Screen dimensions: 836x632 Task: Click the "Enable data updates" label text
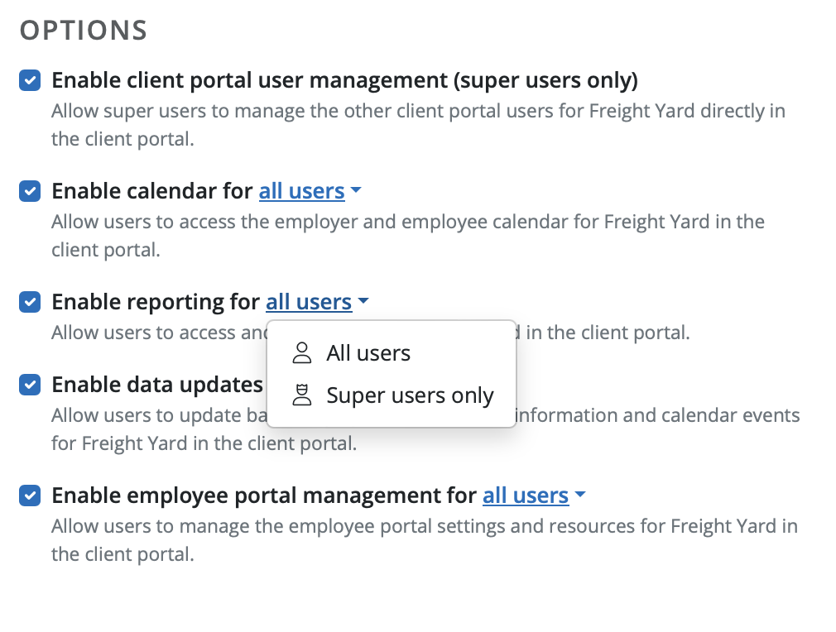coord(157,385)
